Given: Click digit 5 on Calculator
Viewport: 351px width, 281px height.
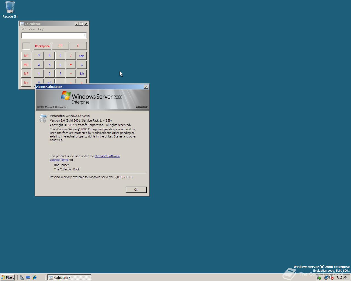Looking at the screenshot, I should pos(50,65).
